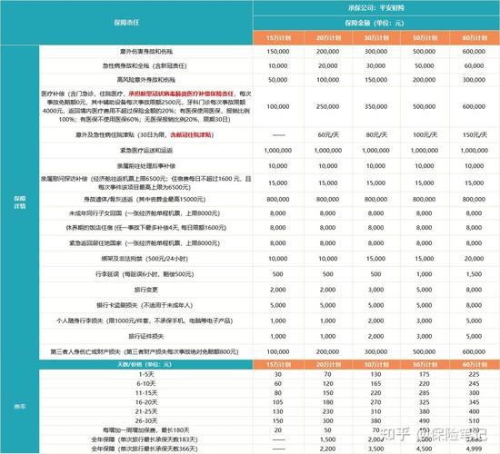Click the 2,200 annual price cell
Viewport: 500px width, 454px height.
328,449
